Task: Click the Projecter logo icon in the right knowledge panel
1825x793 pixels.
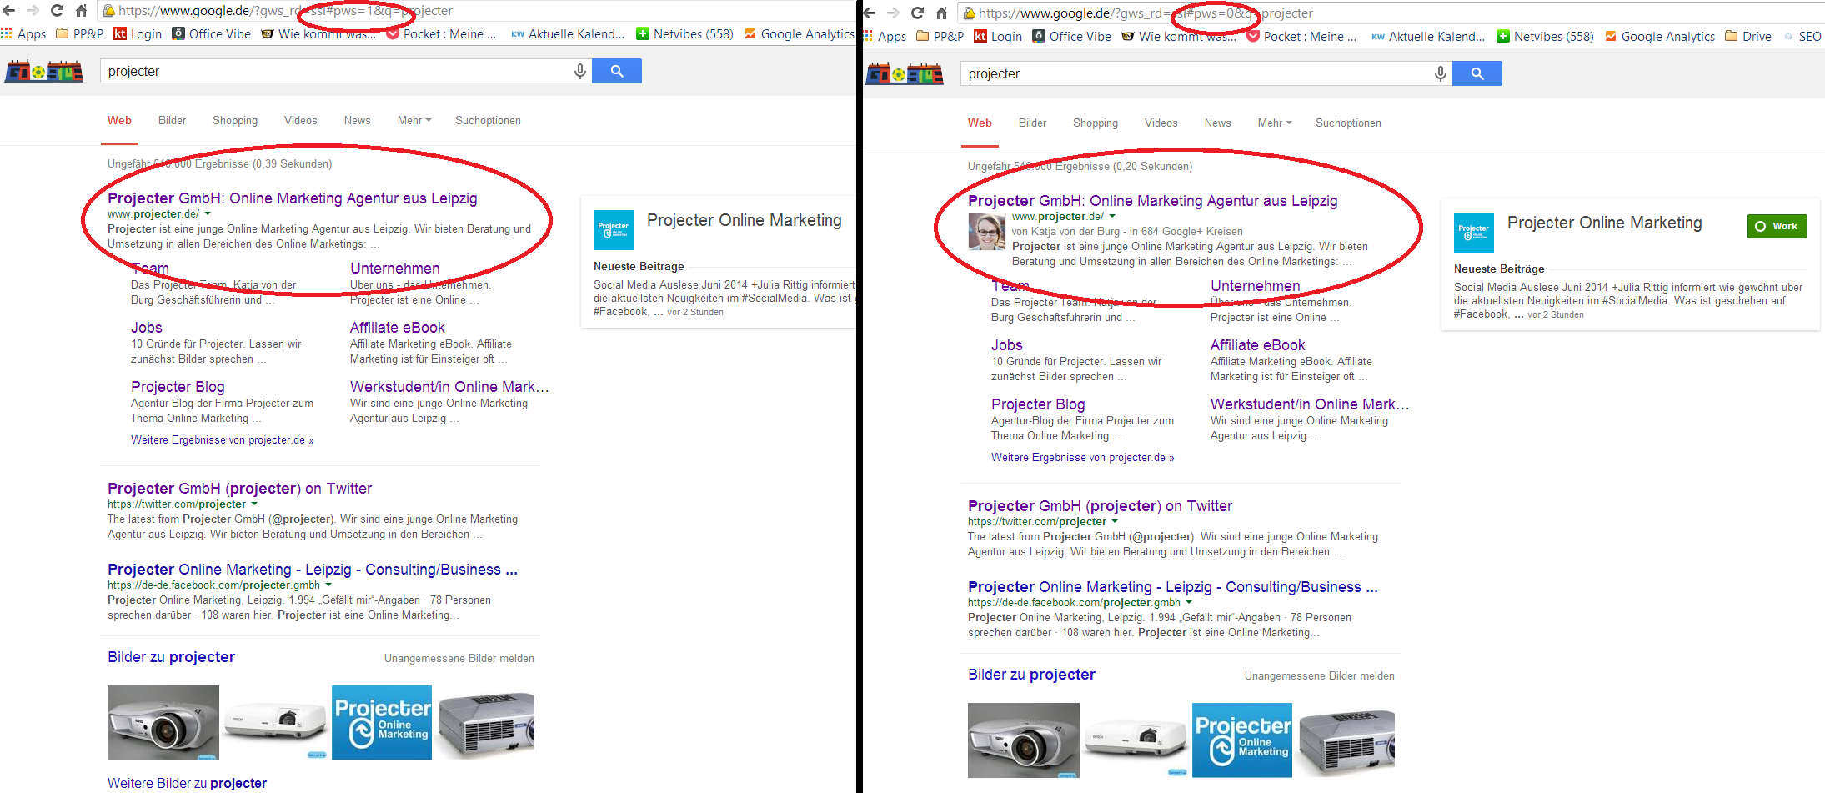Action: point(1474,233)
